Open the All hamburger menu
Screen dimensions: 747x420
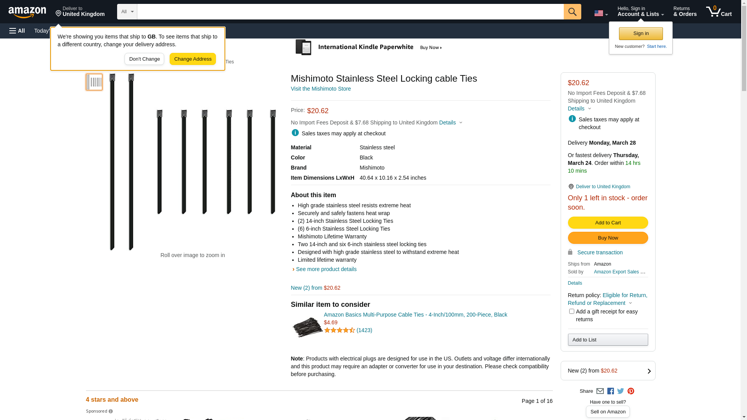pos(17,31)
